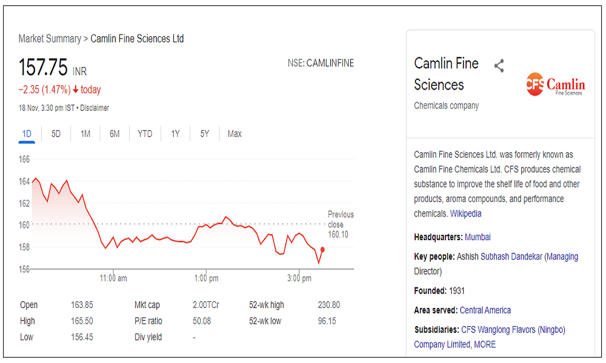The image size is (606, 363).
Task: Click the share icon beside Camlin Fine Sciences
Action: pos(499,66)
